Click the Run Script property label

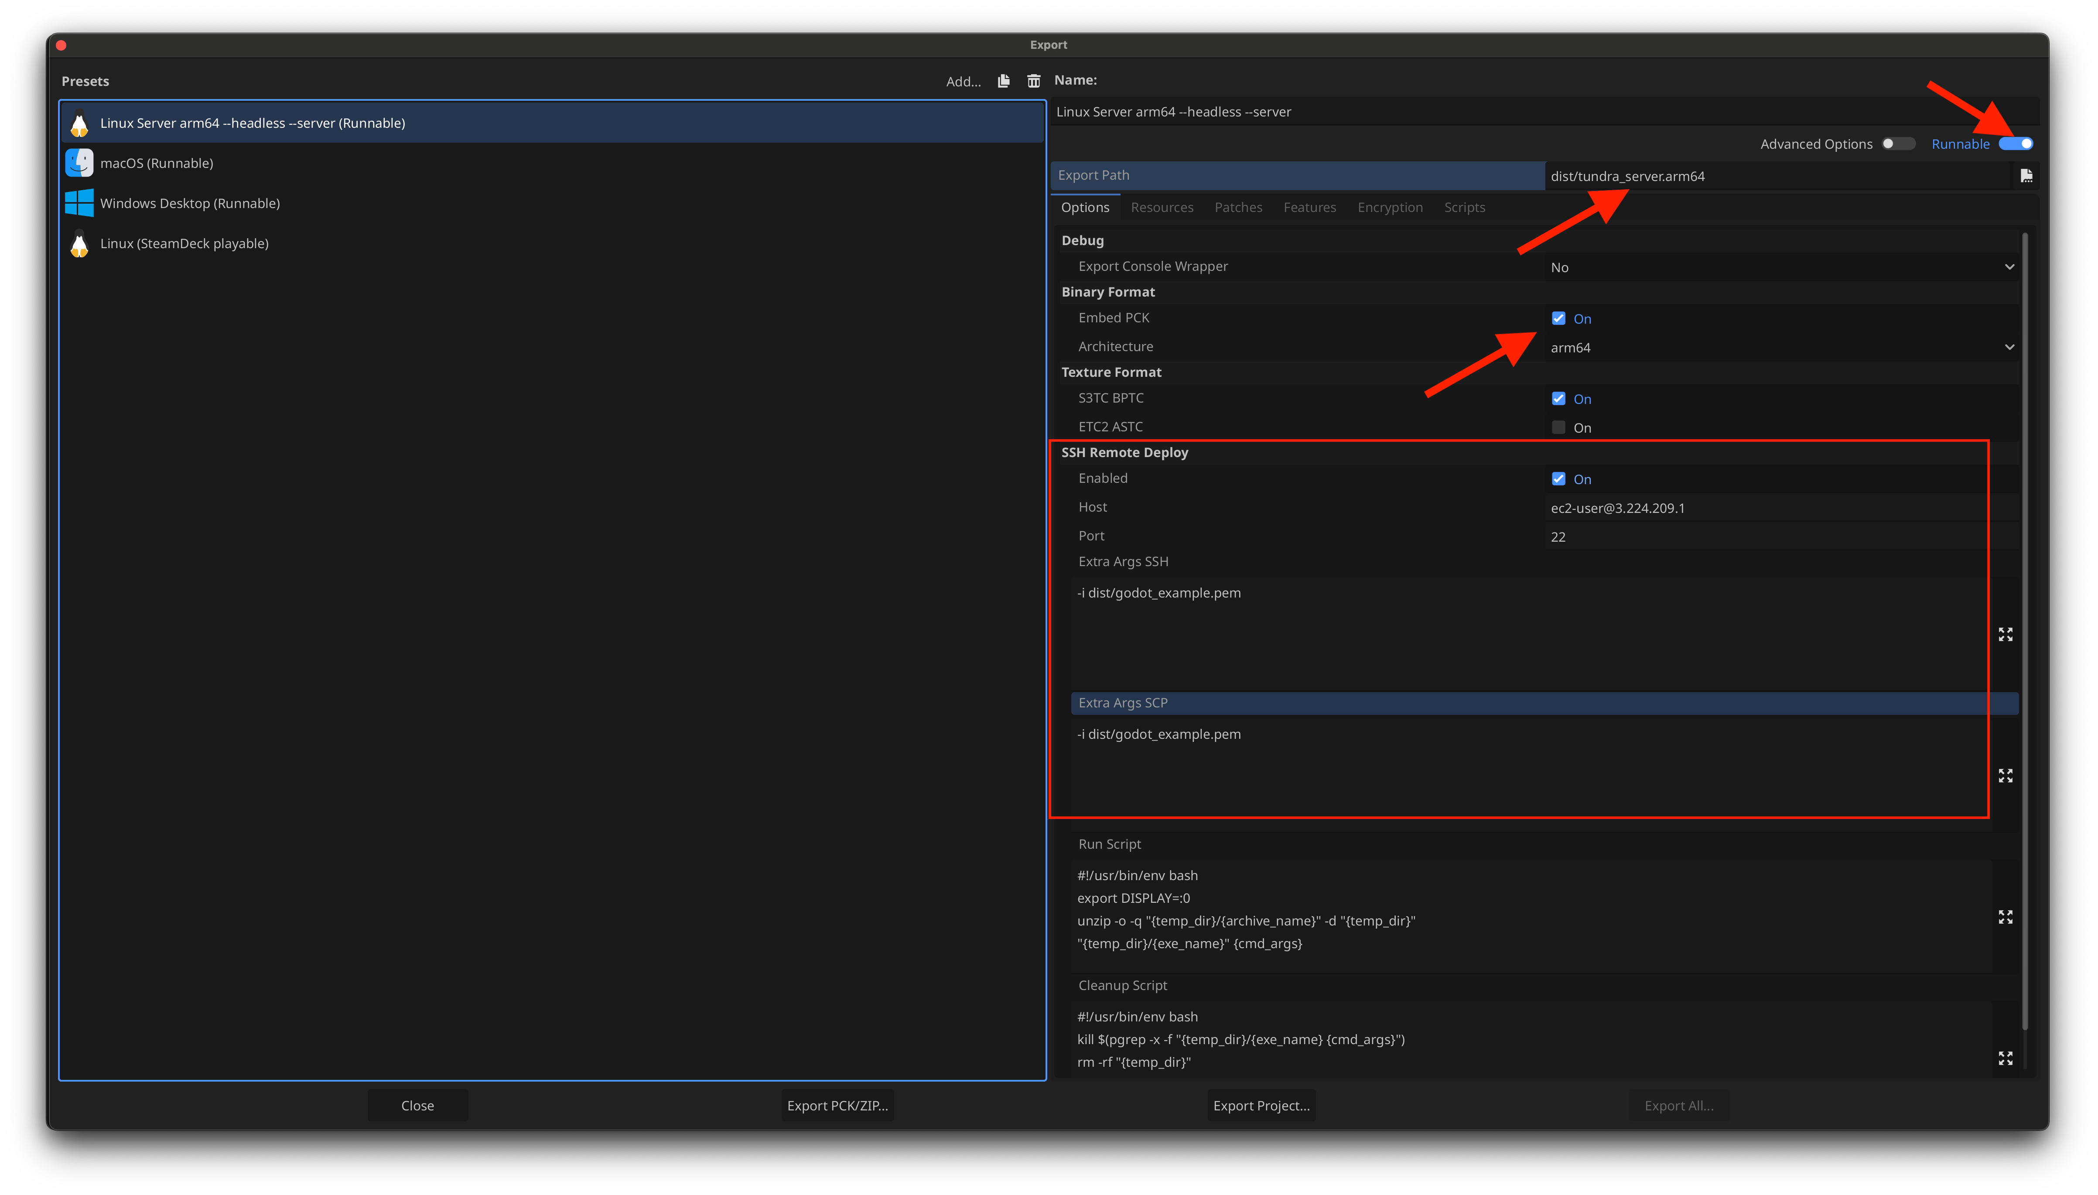tap(1109, 844)
